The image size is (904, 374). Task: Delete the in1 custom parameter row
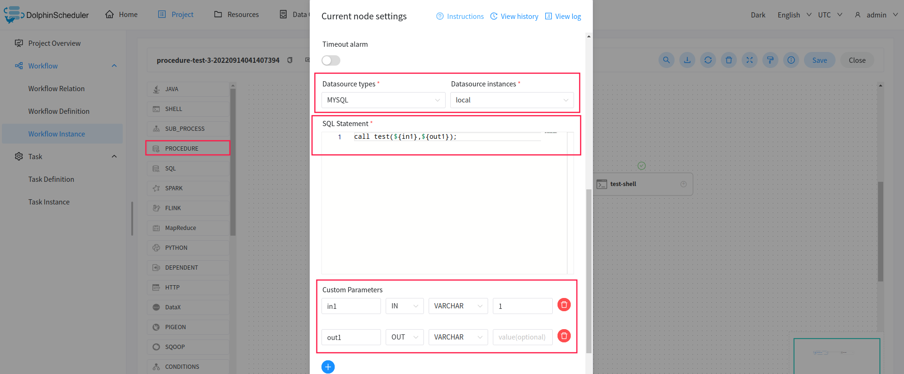pyautogui.click(x=564, y=305)
